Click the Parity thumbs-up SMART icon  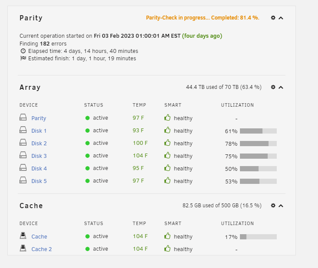pos(167,118)
